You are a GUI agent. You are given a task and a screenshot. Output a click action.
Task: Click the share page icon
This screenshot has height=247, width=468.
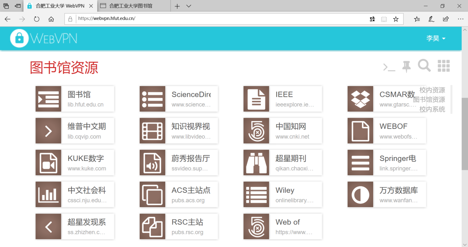[x=446, y=19]
